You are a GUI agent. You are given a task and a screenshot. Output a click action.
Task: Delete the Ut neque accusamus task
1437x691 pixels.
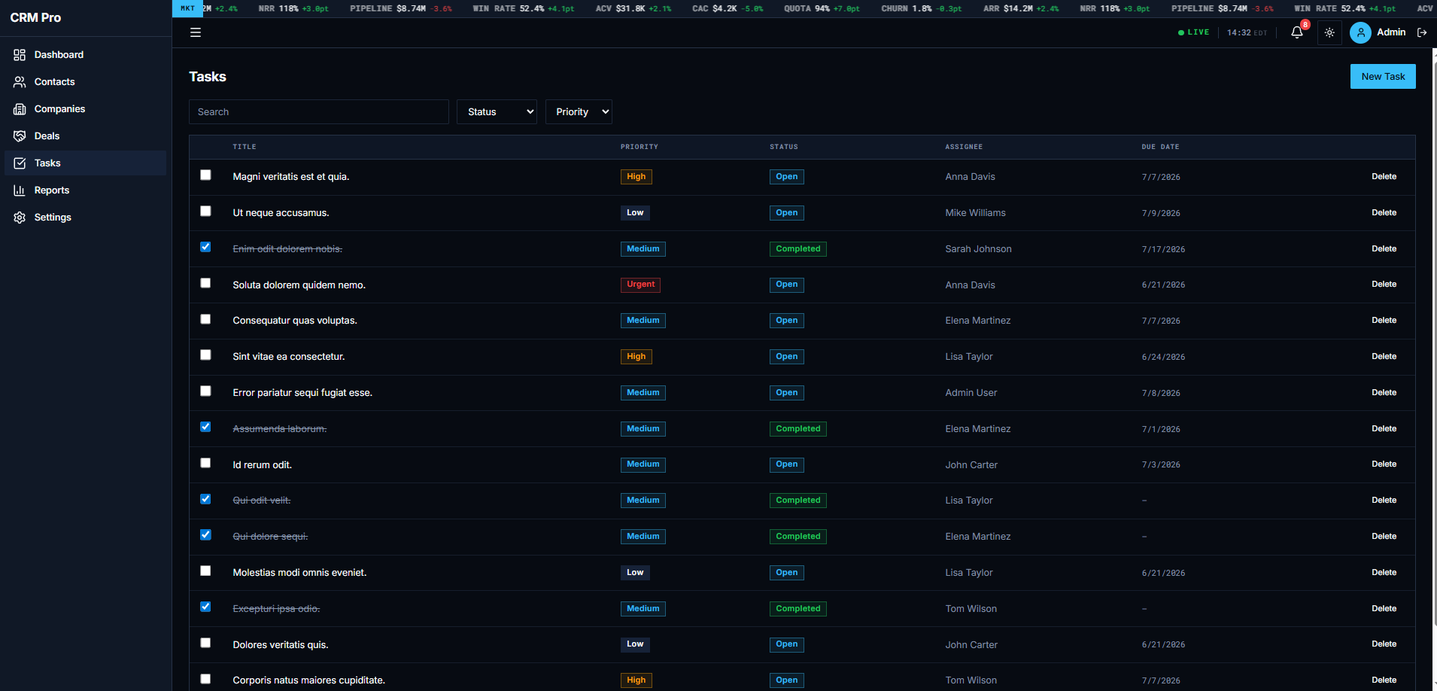click(1384, 213)
